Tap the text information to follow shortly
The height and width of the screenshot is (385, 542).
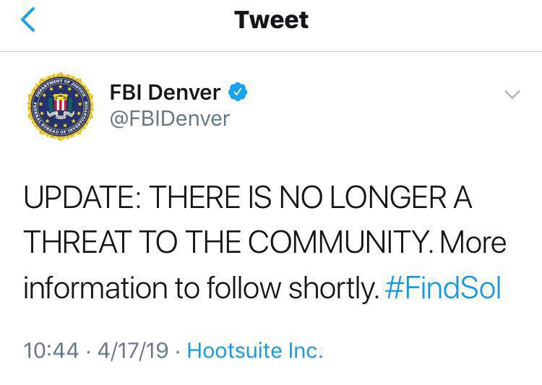[x=201, y=288]
